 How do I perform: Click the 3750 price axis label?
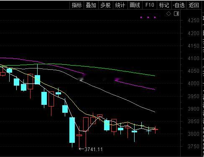(194, 147)
